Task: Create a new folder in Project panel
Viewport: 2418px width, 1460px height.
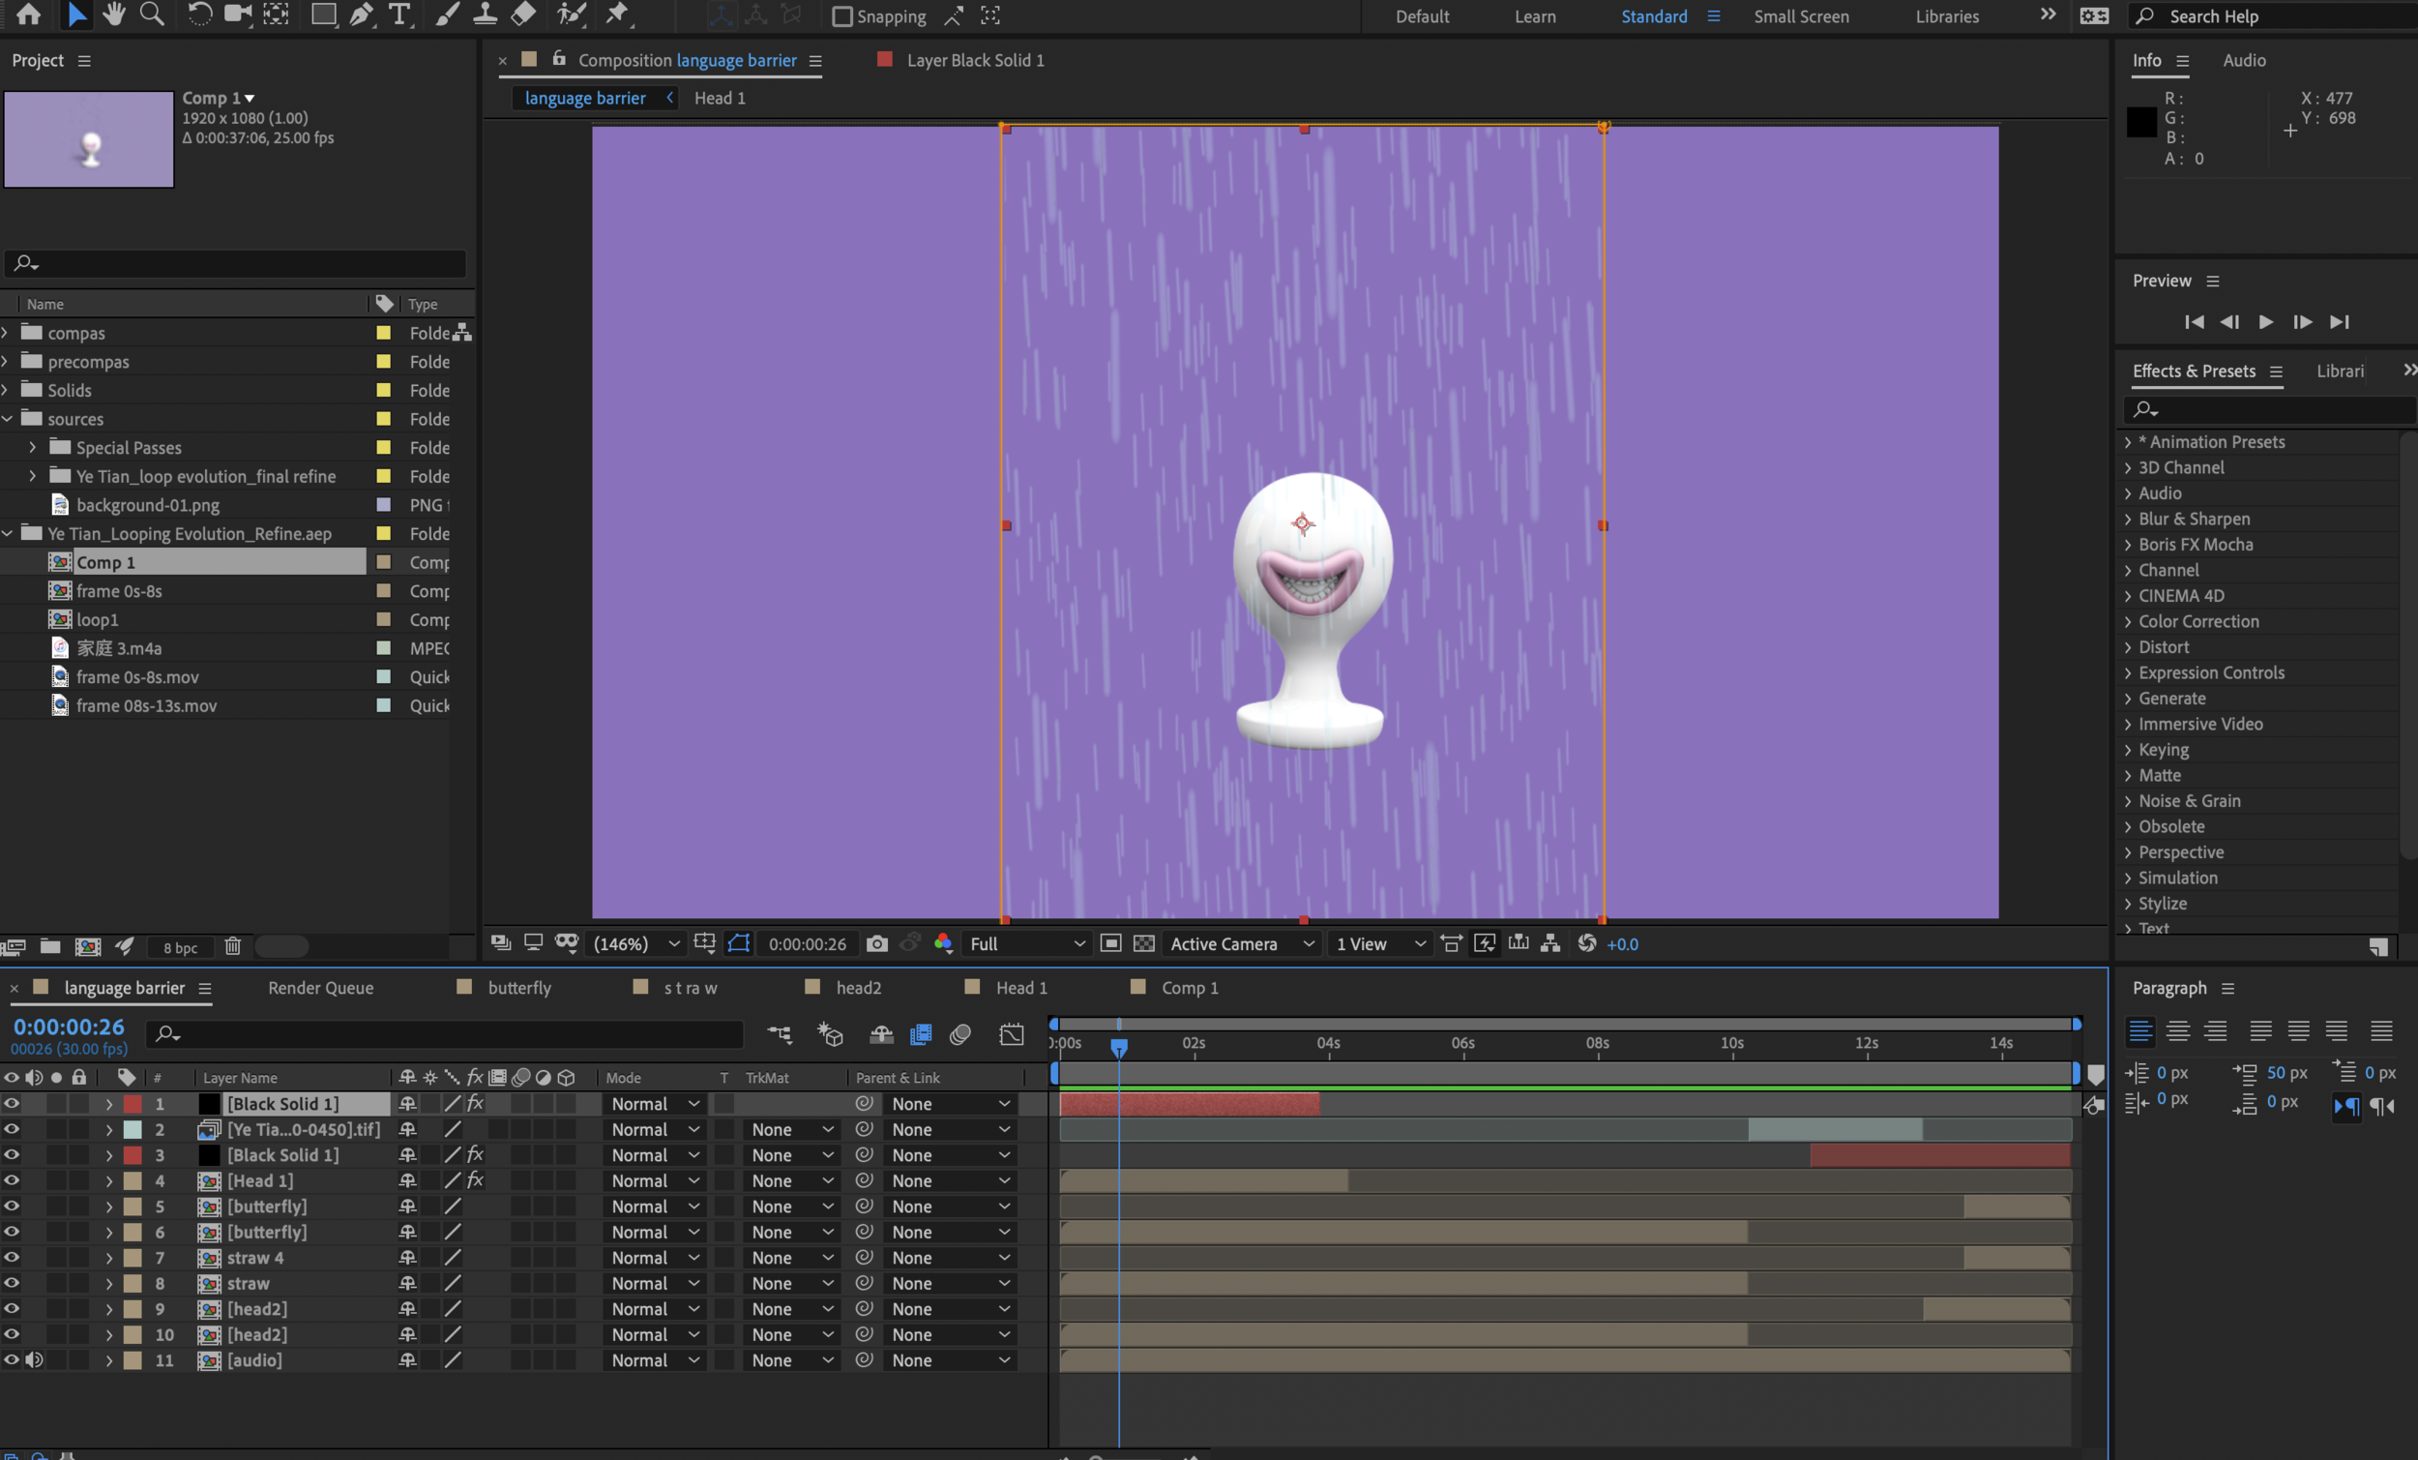Action: [50, 946]
